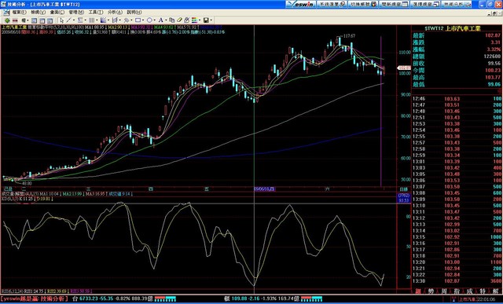The image size is (503, 304).
Task: Click the 選擇視窗 title bar button
Action: tap(425, 4)
